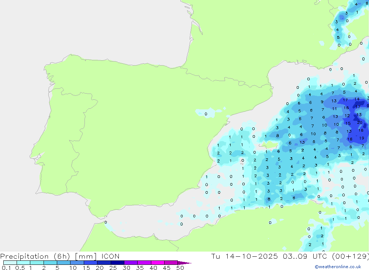Click the '0' value at the Strait of Gibraltar

(x=106, y=222)
